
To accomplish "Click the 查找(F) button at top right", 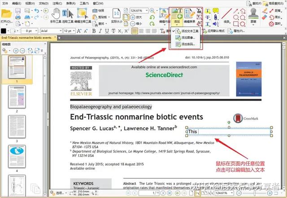I will pos(254,3).
